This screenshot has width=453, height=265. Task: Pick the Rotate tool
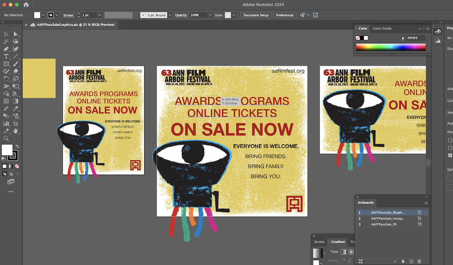click(x=6, y=79)
